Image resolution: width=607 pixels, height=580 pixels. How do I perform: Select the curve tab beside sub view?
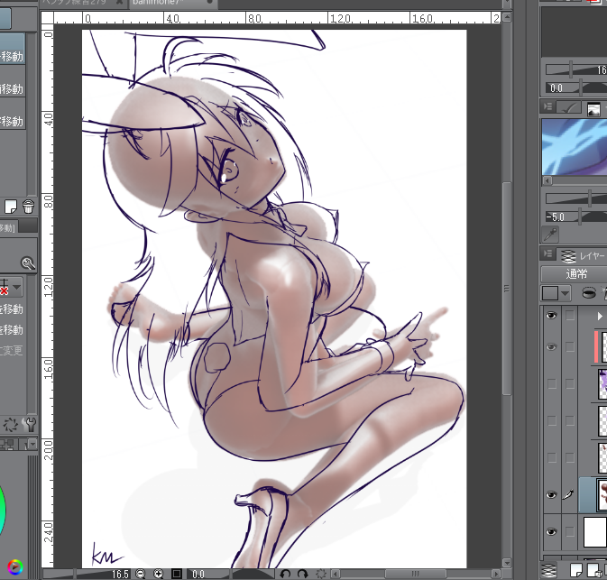(570, 107)
